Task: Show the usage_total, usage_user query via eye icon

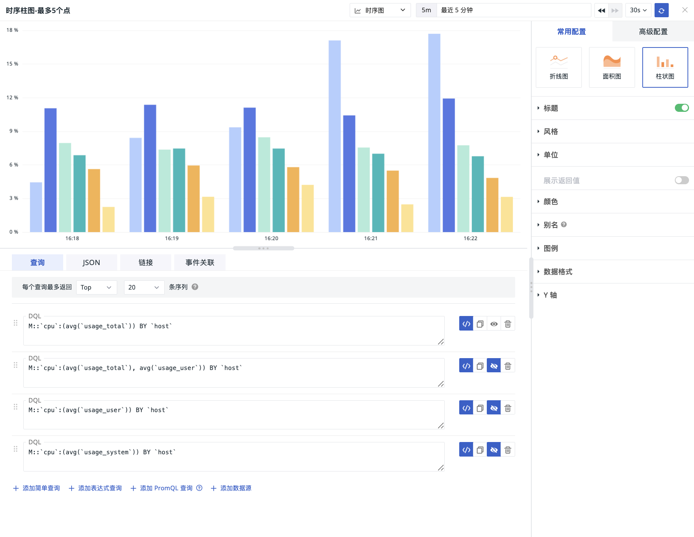Action: click(x=494, y=366)
